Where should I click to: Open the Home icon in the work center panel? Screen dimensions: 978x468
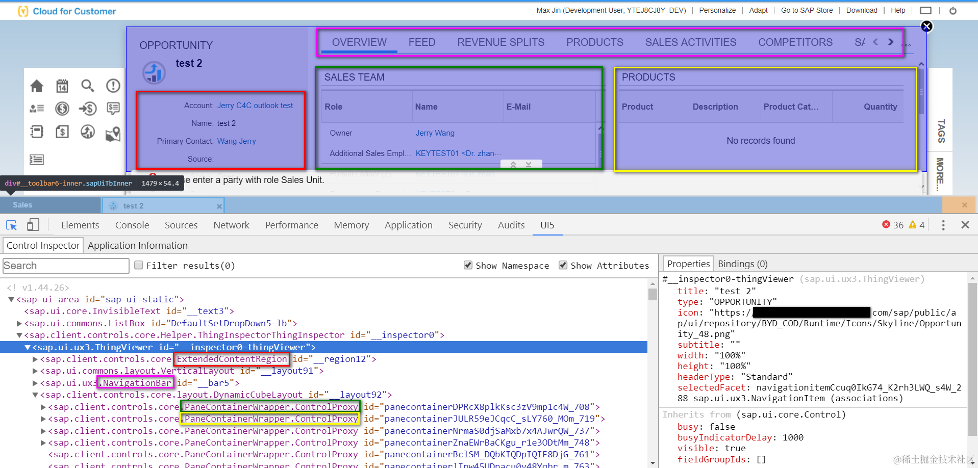37,86
